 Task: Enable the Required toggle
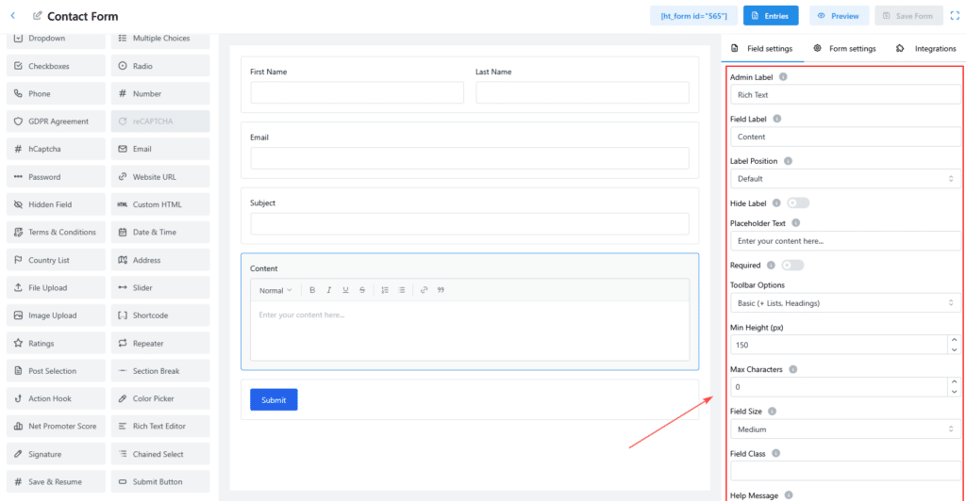tap(792, 265)
